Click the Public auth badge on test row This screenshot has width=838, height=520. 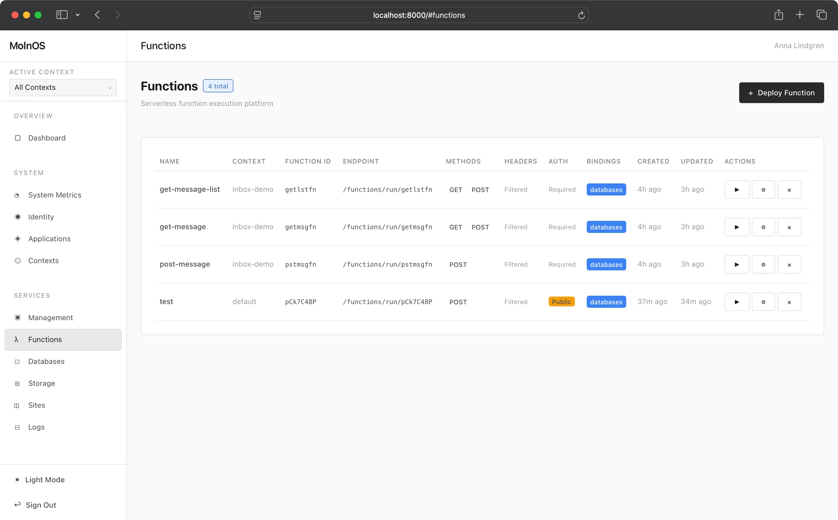click(x=561, y=302)
